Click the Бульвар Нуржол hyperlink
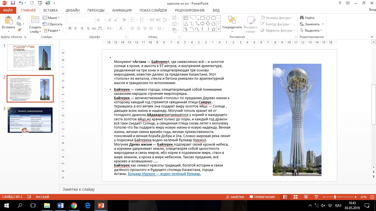The height and width of the screenshot is (211, 376). coord(164,174)
